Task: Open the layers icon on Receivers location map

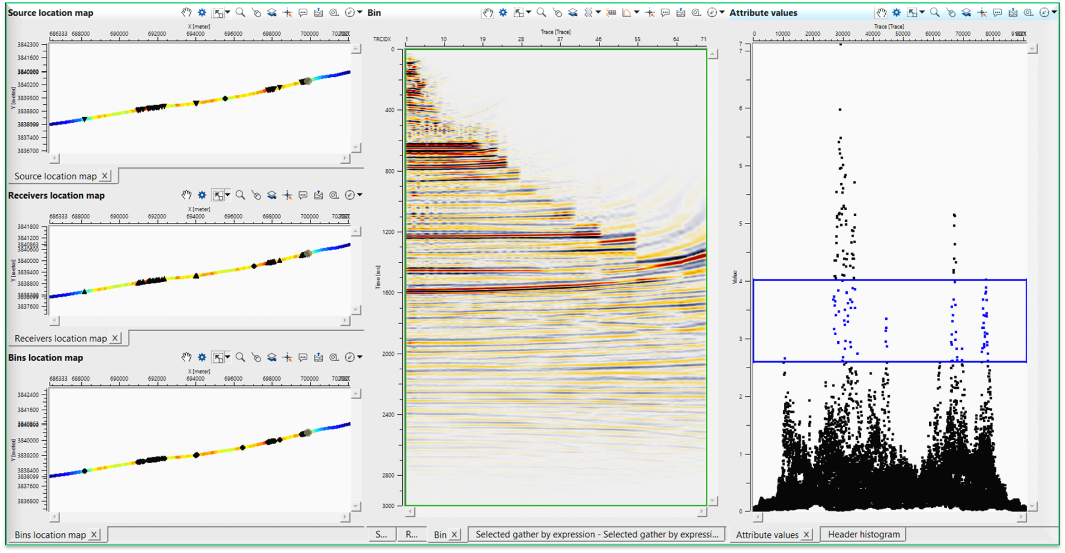Action: [272, 195]
